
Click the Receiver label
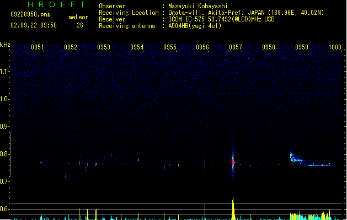(112, 19)
